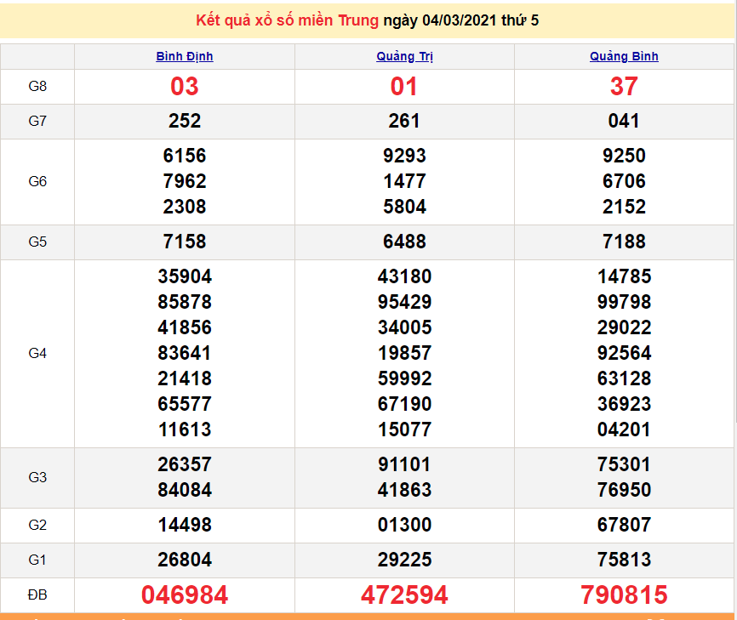The height and width of the screenshot is (620, 737).
Task: Click Bình Định special prize 046984
Action: click(184, 595)
